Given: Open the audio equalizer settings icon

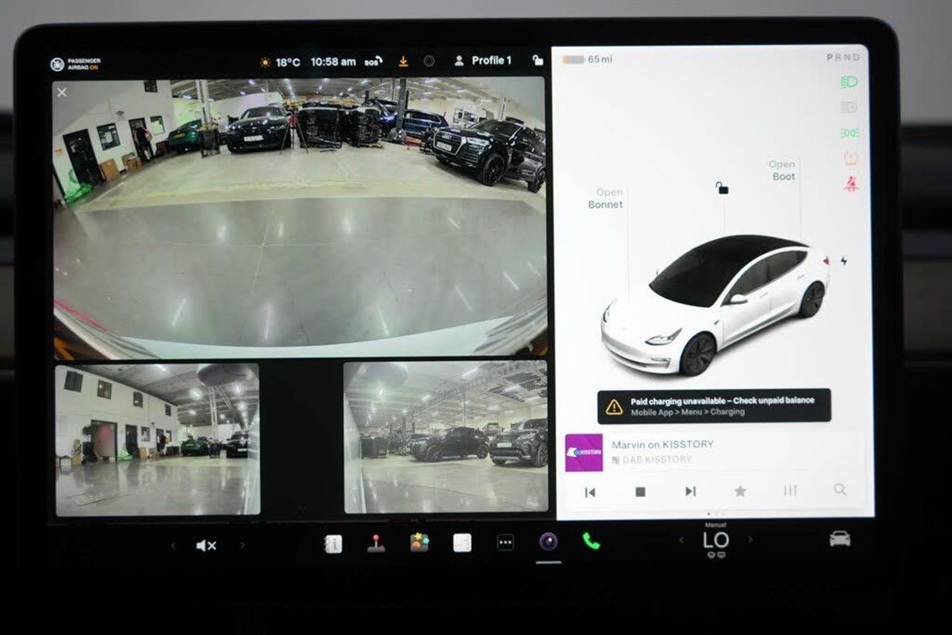Looking at the screenshot, I should (x=790, y=490).
